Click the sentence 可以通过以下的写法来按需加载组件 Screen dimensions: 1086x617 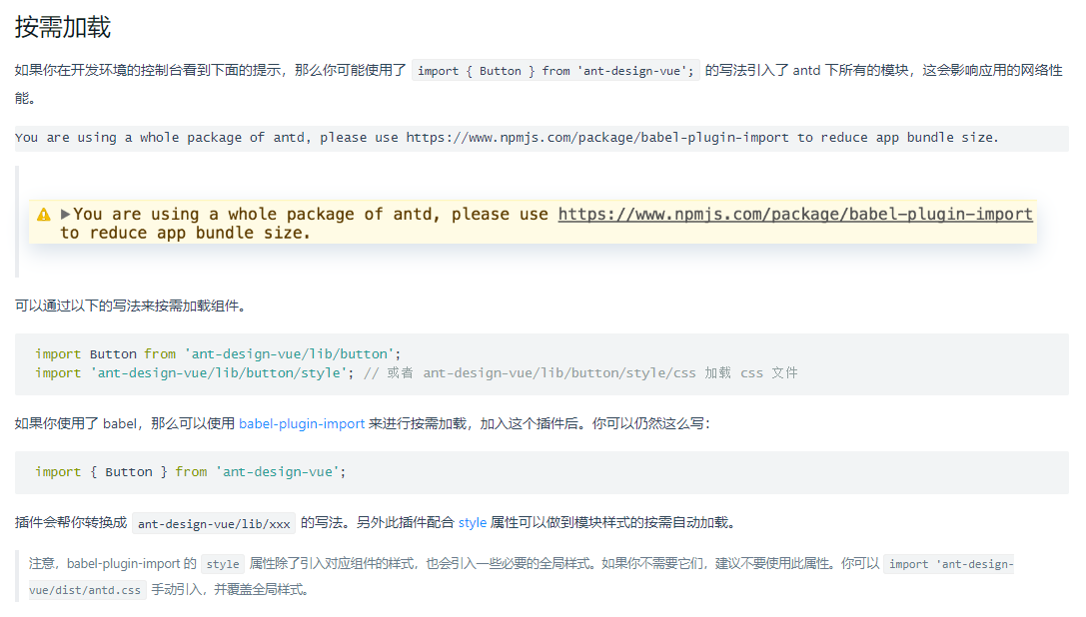tap(130, 306)
